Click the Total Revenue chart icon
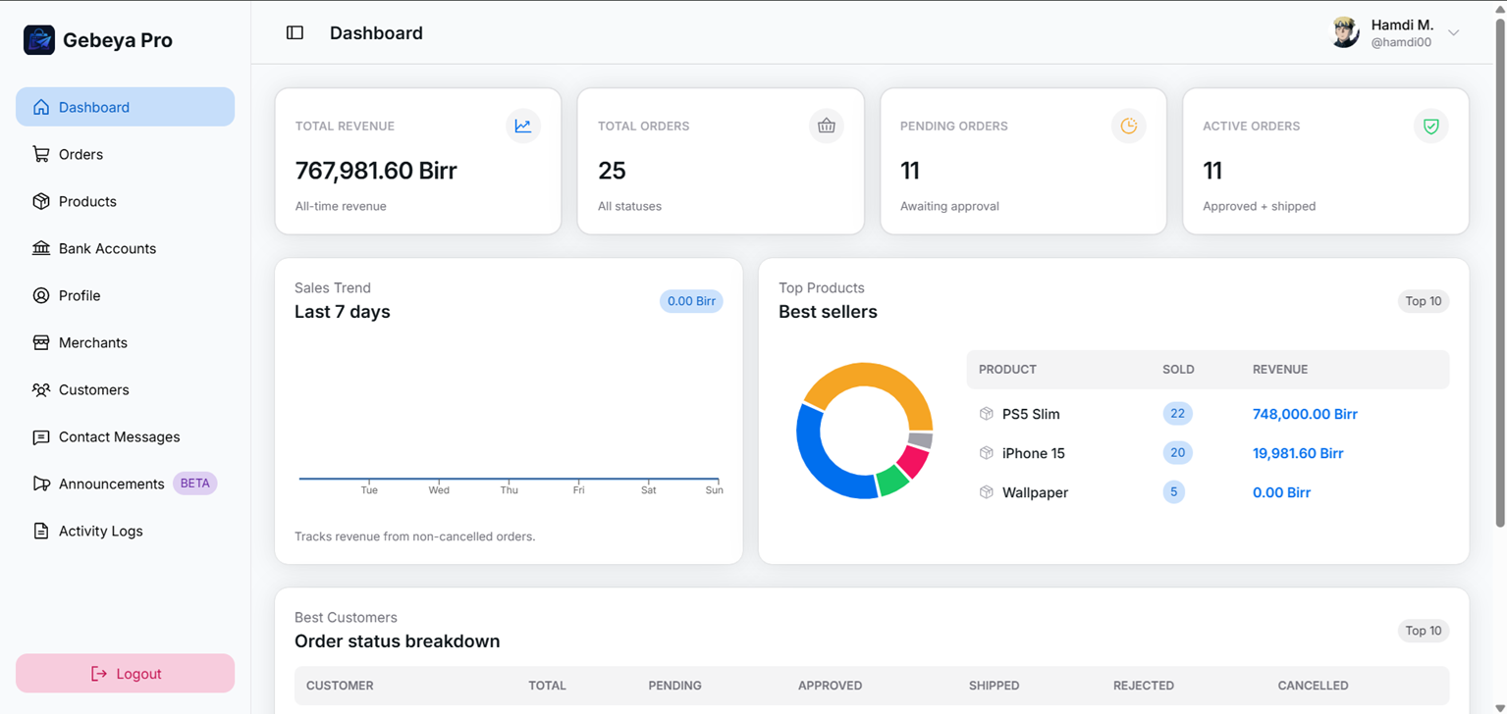The height and width of the screenshot is (714, 1507). [523, 126]
